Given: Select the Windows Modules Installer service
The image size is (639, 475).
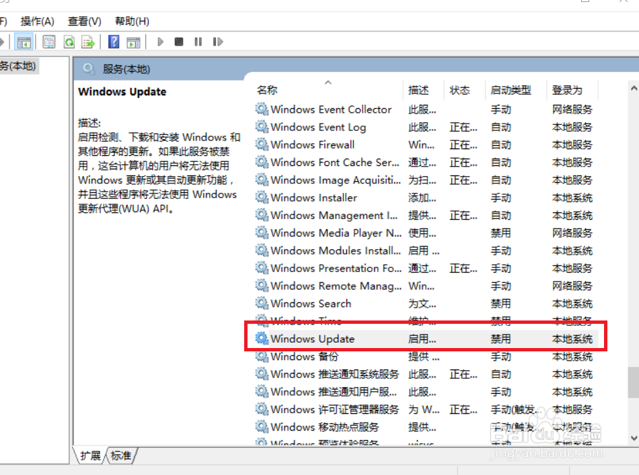Looking at the screenshot, I should (x=426, y=251).
